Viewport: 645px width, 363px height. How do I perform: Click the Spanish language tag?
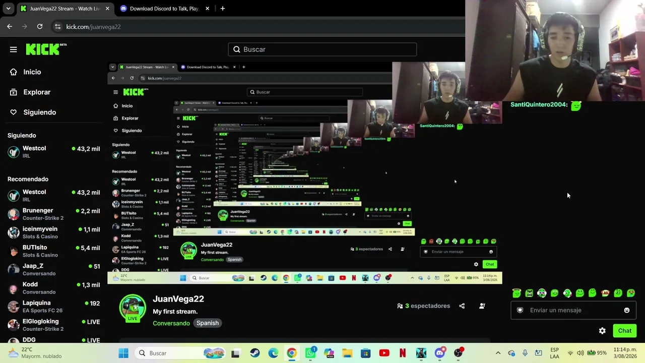point(208,323)
